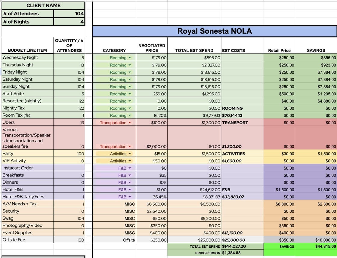Select the Resort fee (nightly) row label
Image resolution: width=337 pixels, height=258 pixels.
tap(27, 101)
